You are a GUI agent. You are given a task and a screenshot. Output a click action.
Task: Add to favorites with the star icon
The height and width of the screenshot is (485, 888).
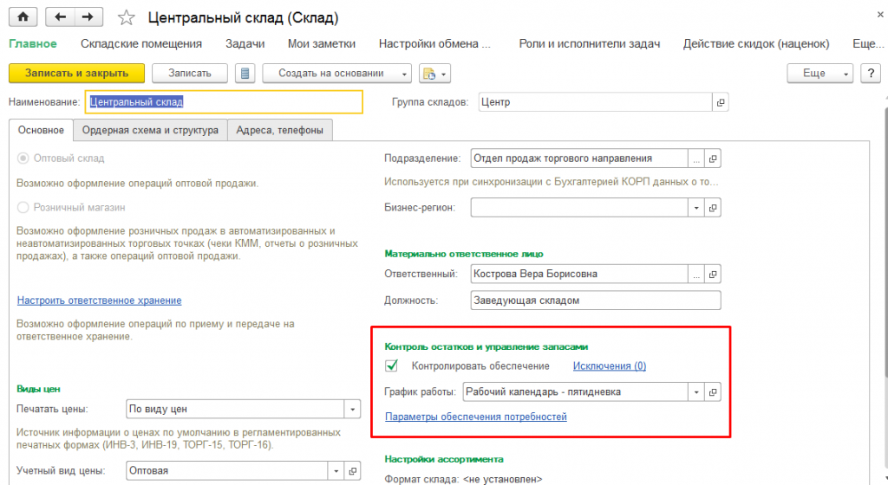(126, 18)
